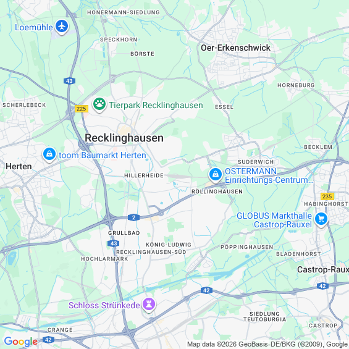349x349 pixels.
Task: Click the A43 shield near Grullbad
Action: (x=114, y=243)
